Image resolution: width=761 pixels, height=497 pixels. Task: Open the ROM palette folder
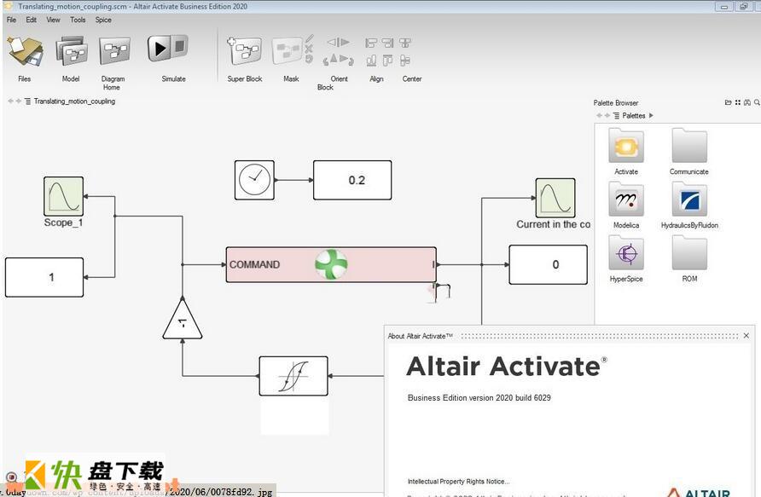(689, 258)
